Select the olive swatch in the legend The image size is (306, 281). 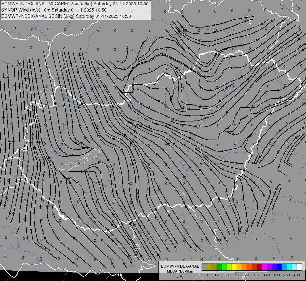(209, 267)
